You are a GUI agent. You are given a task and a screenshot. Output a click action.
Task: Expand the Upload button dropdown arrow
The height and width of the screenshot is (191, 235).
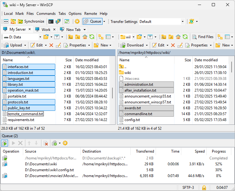[x=25, y=45]
